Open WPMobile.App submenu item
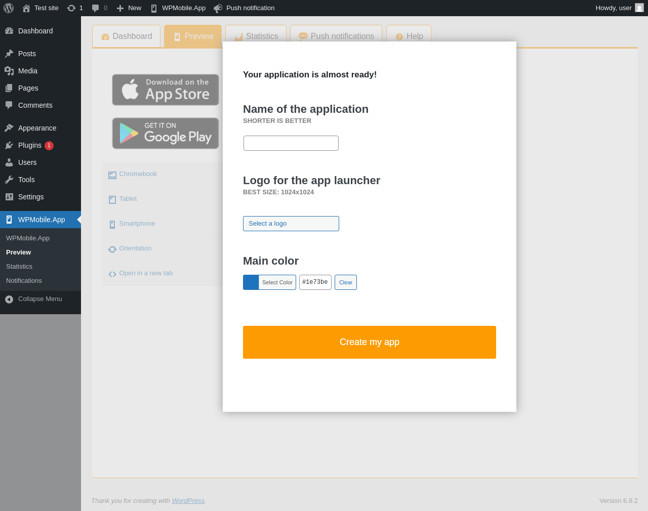Image resolution: width=648 pixels, height=511 pixels. tap(28, 238)
